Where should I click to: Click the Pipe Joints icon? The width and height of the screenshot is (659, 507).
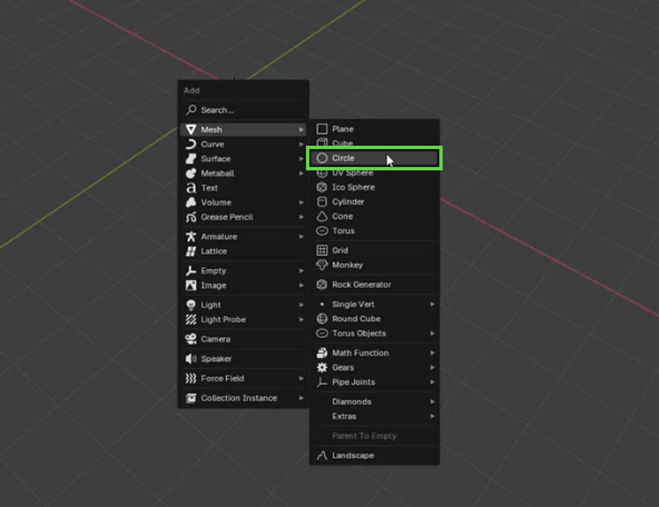(x=322, y=382)
